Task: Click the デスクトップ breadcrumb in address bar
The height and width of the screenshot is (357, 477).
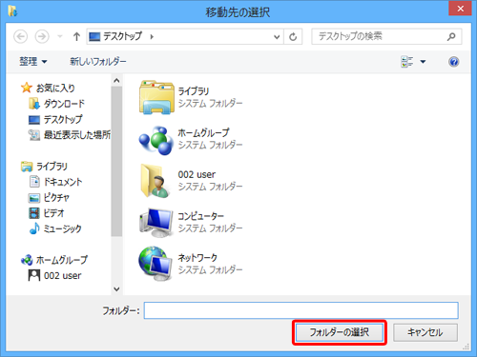Action: (x=122, y=36)
